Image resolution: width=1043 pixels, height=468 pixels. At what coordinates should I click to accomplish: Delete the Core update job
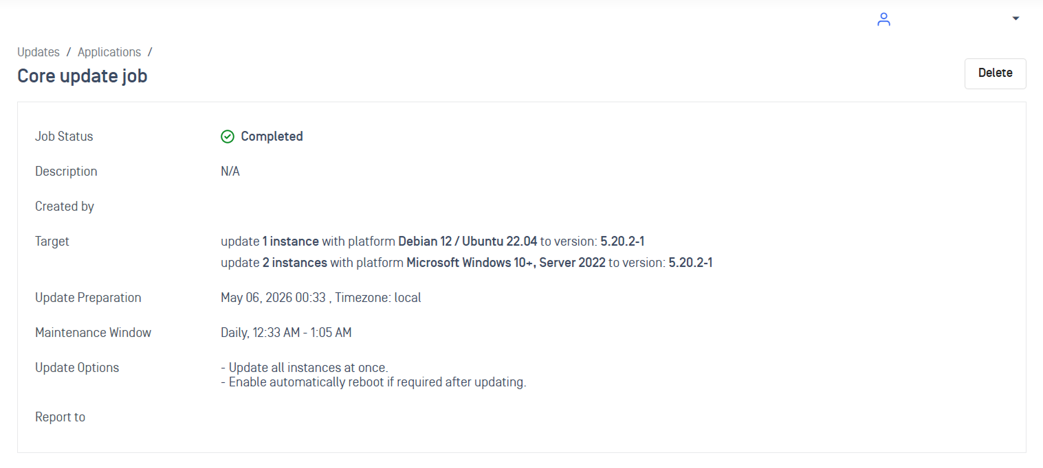pos(995,73)
